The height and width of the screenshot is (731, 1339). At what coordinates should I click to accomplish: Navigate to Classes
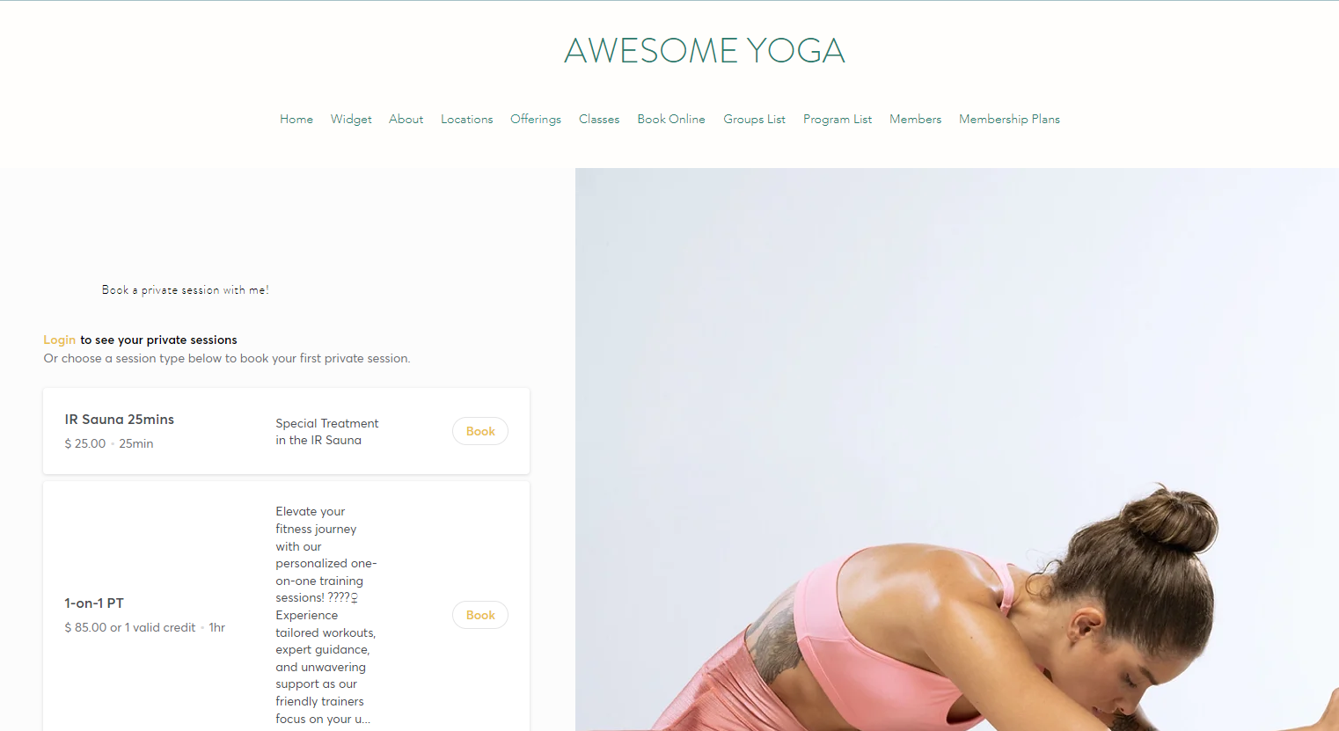click(x=599, y=119)
